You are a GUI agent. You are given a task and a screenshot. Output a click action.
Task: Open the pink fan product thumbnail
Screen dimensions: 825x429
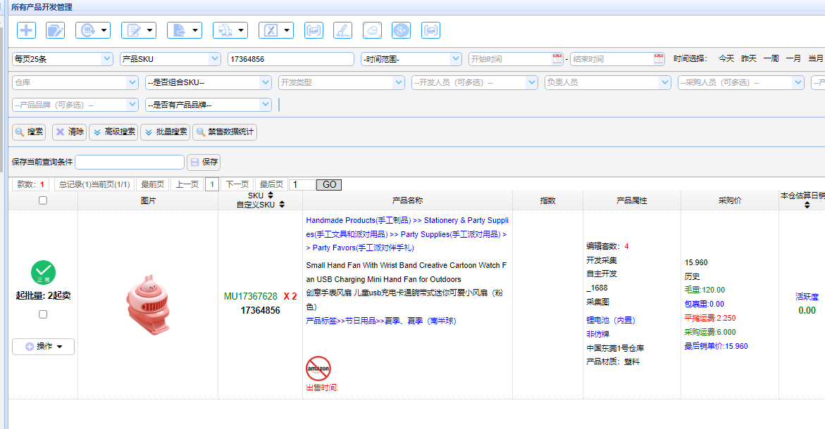pyautogui.click(x=149, y=305)
